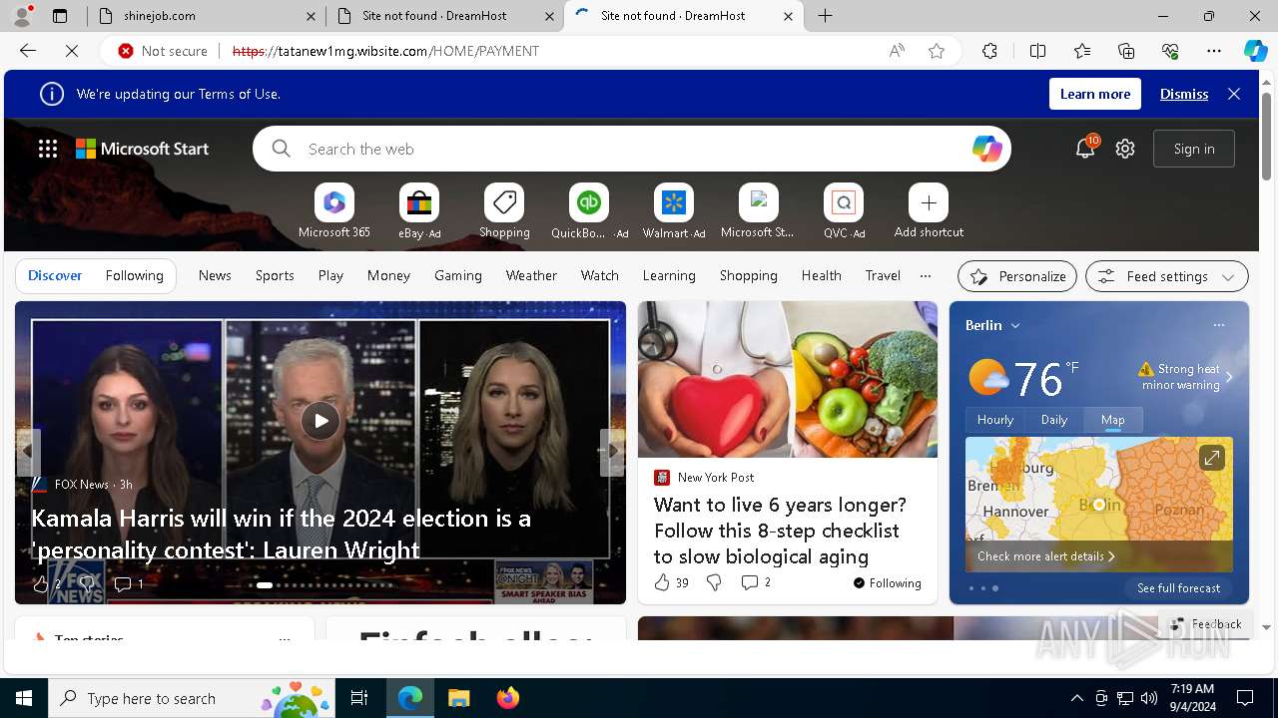Open Firefox from taskbar
The width and height of the screenshot is (1278, 718).
pos(507,698)
